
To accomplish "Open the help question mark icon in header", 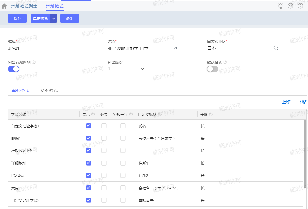I will 300,6.
